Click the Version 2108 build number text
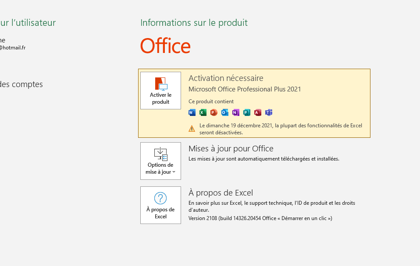420x266 pixels. point(260,218)
